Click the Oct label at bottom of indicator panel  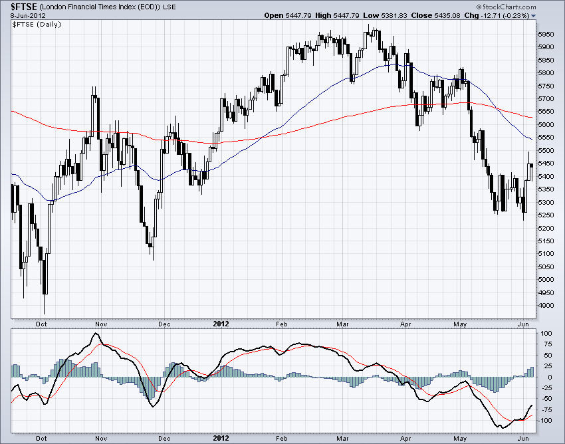click(x=41, y=438)
